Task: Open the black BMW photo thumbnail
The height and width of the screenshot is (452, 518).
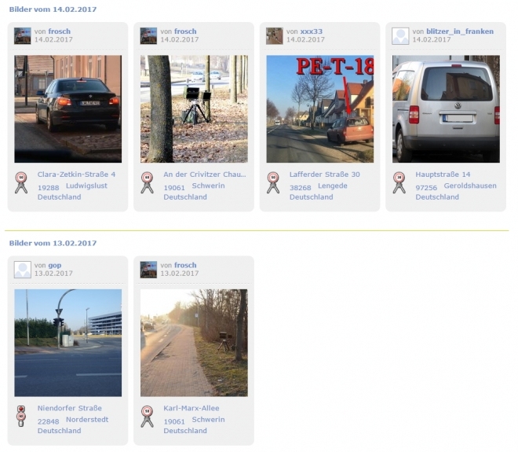Action: click(68, 108)
